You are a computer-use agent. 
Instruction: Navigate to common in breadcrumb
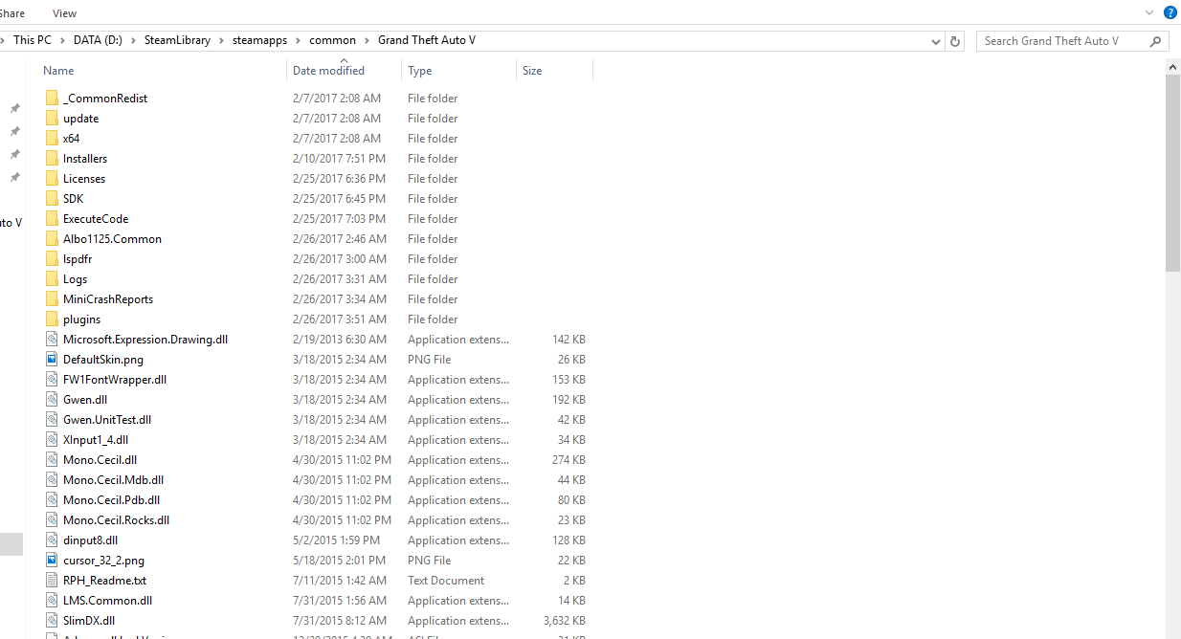coord(332,40)
